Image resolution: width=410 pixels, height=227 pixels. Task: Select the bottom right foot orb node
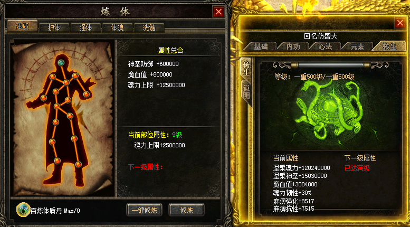[x=79, y=165]
